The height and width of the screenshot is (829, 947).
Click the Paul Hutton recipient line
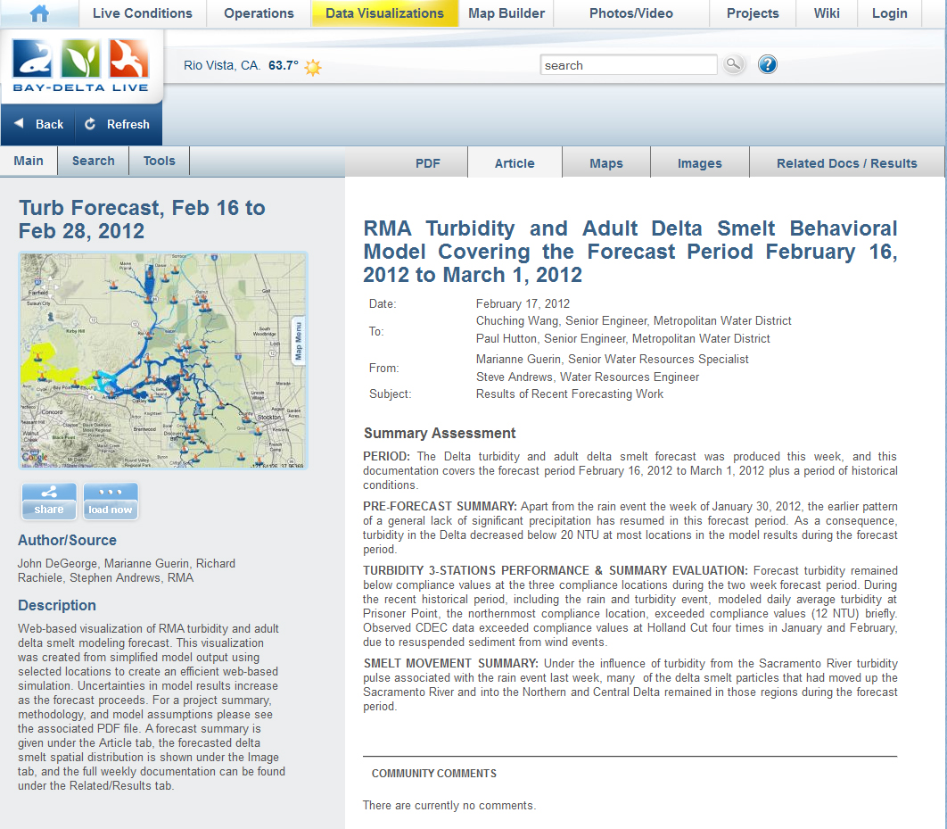(x=622, y=338)
